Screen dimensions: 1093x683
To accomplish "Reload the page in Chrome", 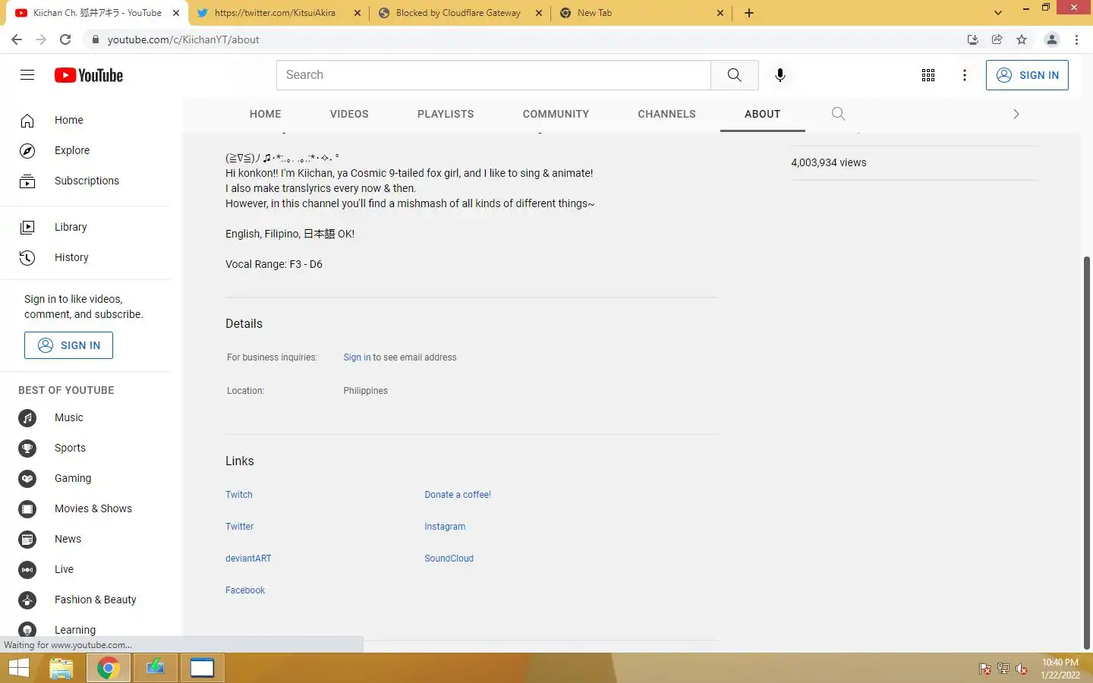I will [65, 39].
